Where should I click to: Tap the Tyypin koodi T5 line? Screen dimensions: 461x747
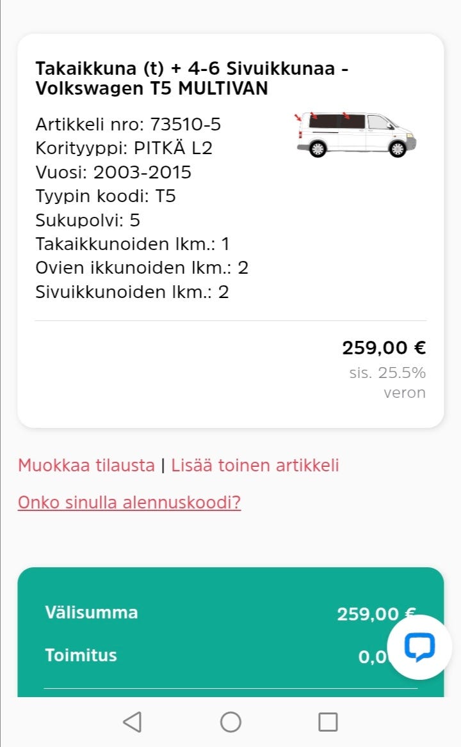(106, 196)
